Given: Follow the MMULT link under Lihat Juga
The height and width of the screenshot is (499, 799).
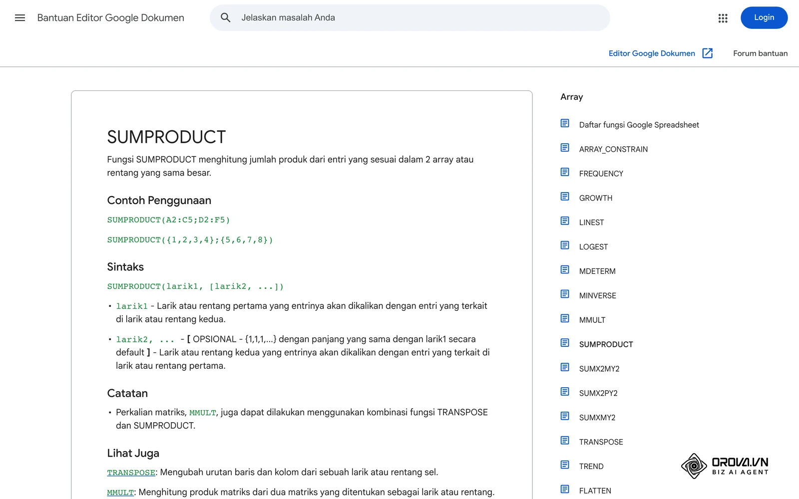Looking at the screenshot, I should click(120, 493).
